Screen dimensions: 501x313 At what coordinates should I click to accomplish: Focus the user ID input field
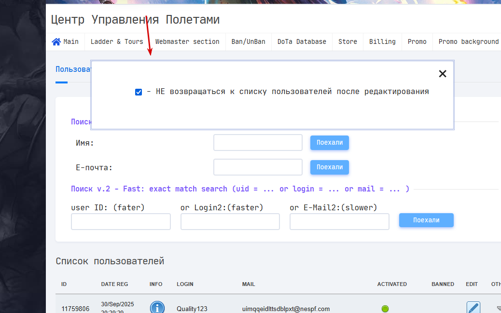(121, 222)
